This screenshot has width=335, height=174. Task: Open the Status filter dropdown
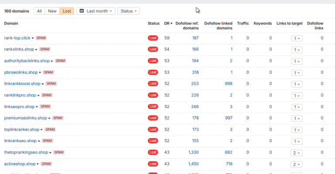tap(129, 11)
